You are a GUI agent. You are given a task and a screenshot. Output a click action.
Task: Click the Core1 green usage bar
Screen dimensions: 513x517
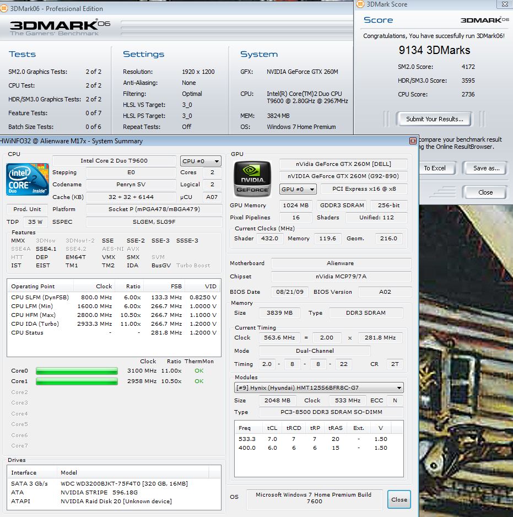[x=77, y=381]
